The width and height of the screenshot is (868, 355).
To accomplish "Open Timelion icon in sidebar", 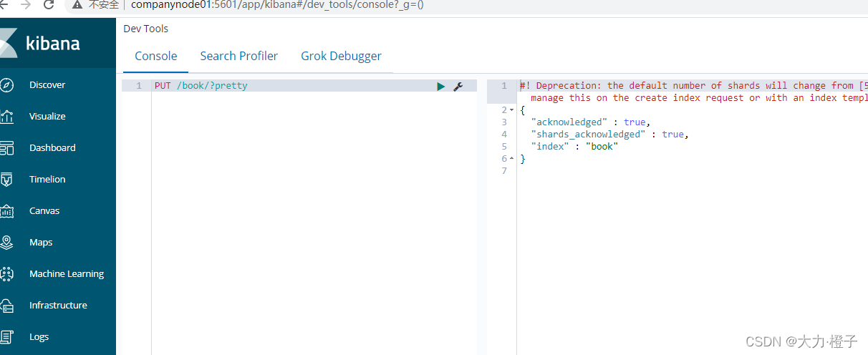I will point(6,180).
